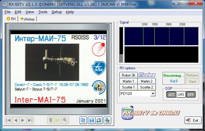Open the Edit menu
This screenshot has width=205, height=131.
tap(18, 12)
